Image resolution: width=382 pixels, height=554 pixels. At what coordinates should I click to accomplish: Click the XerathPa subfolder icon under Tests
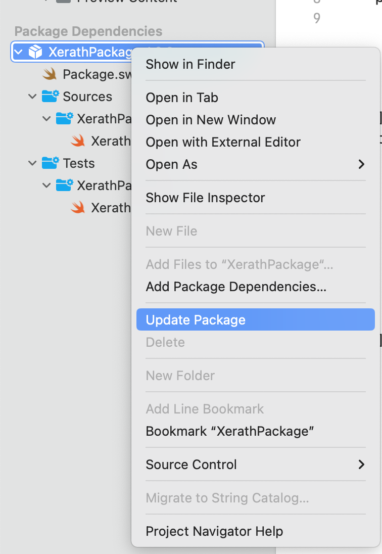tap(64, 185)
